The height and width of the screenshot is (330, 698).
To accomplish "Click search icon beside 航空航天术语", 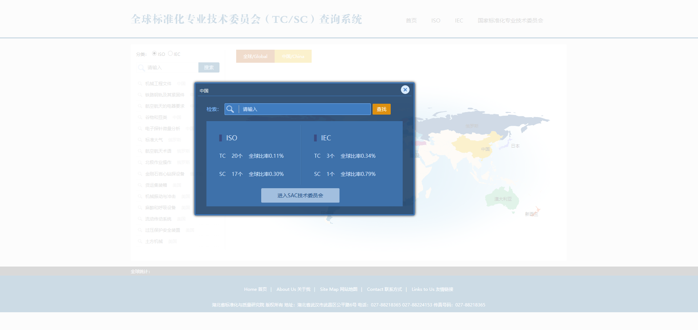I will tap(140, 151).
